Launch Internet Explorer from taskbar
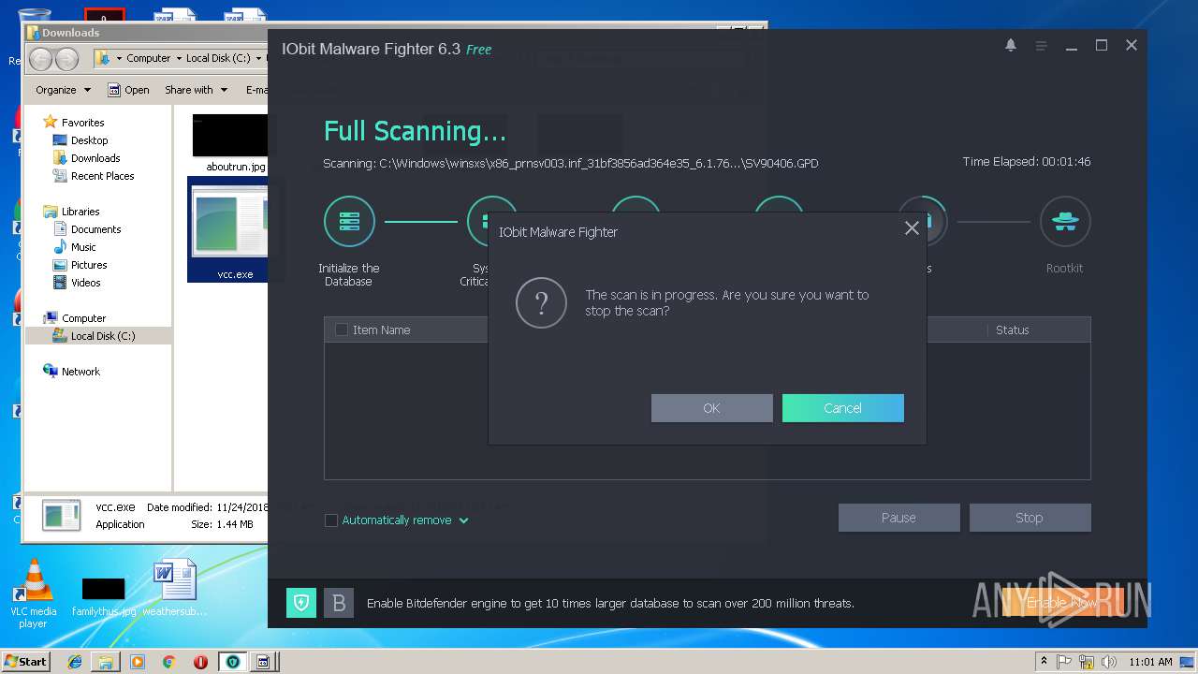The height and width of the screenshot is (674, 1198). tap(75, 662)
